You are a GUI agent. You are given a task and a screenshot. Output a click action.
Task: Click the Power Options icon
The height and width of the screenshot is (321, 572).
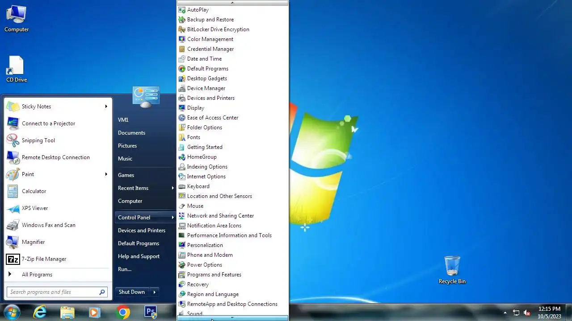[182, 265]
